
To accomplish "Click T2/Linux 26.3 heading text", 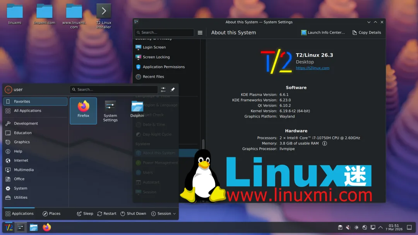I will (314, 55).
